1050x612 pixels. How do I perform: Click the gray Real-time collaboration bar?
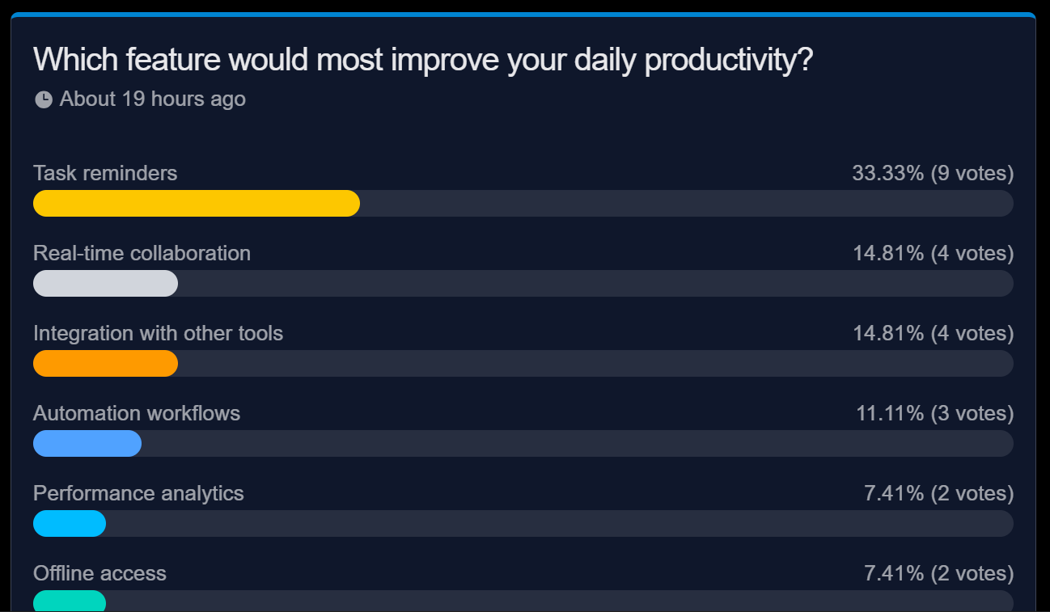105,283
